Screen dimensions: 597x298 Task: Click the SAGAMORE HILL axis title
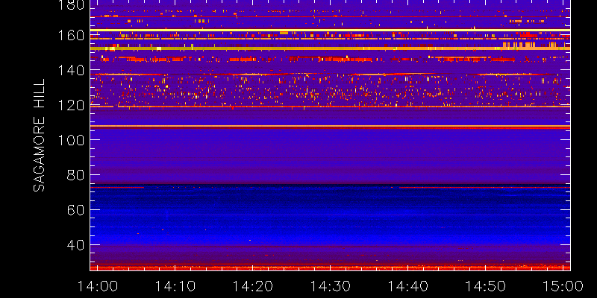tap(40, 136)
